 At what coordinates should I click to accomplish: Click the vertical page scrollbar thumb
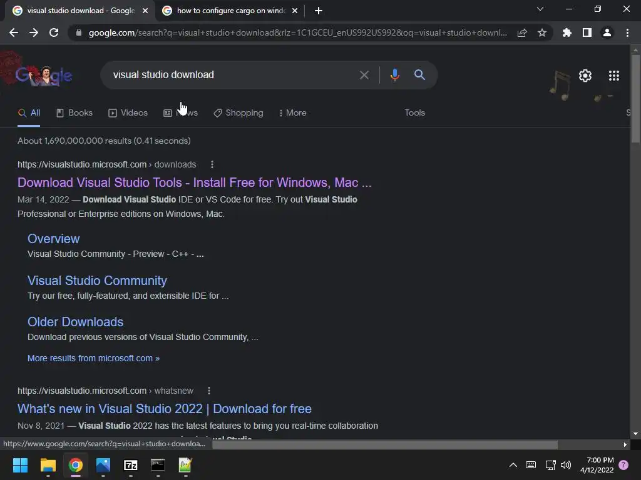635,99
